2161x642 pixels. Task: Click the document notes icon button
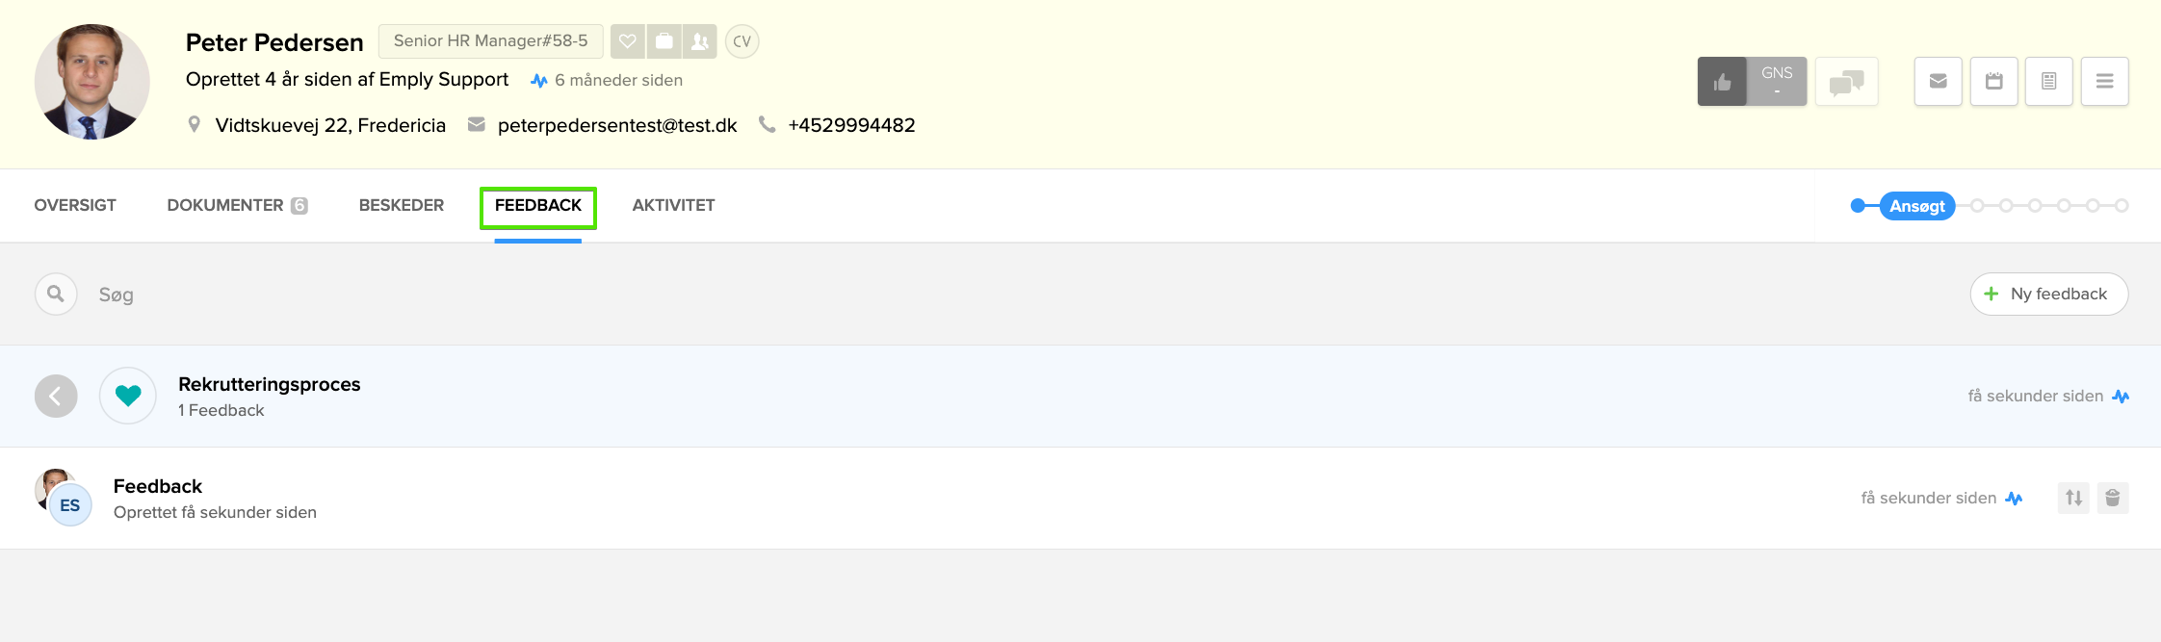2048,82
